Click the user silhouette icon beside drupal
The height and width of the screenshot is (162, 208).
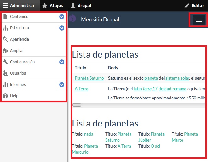click(x=73, y=6)
